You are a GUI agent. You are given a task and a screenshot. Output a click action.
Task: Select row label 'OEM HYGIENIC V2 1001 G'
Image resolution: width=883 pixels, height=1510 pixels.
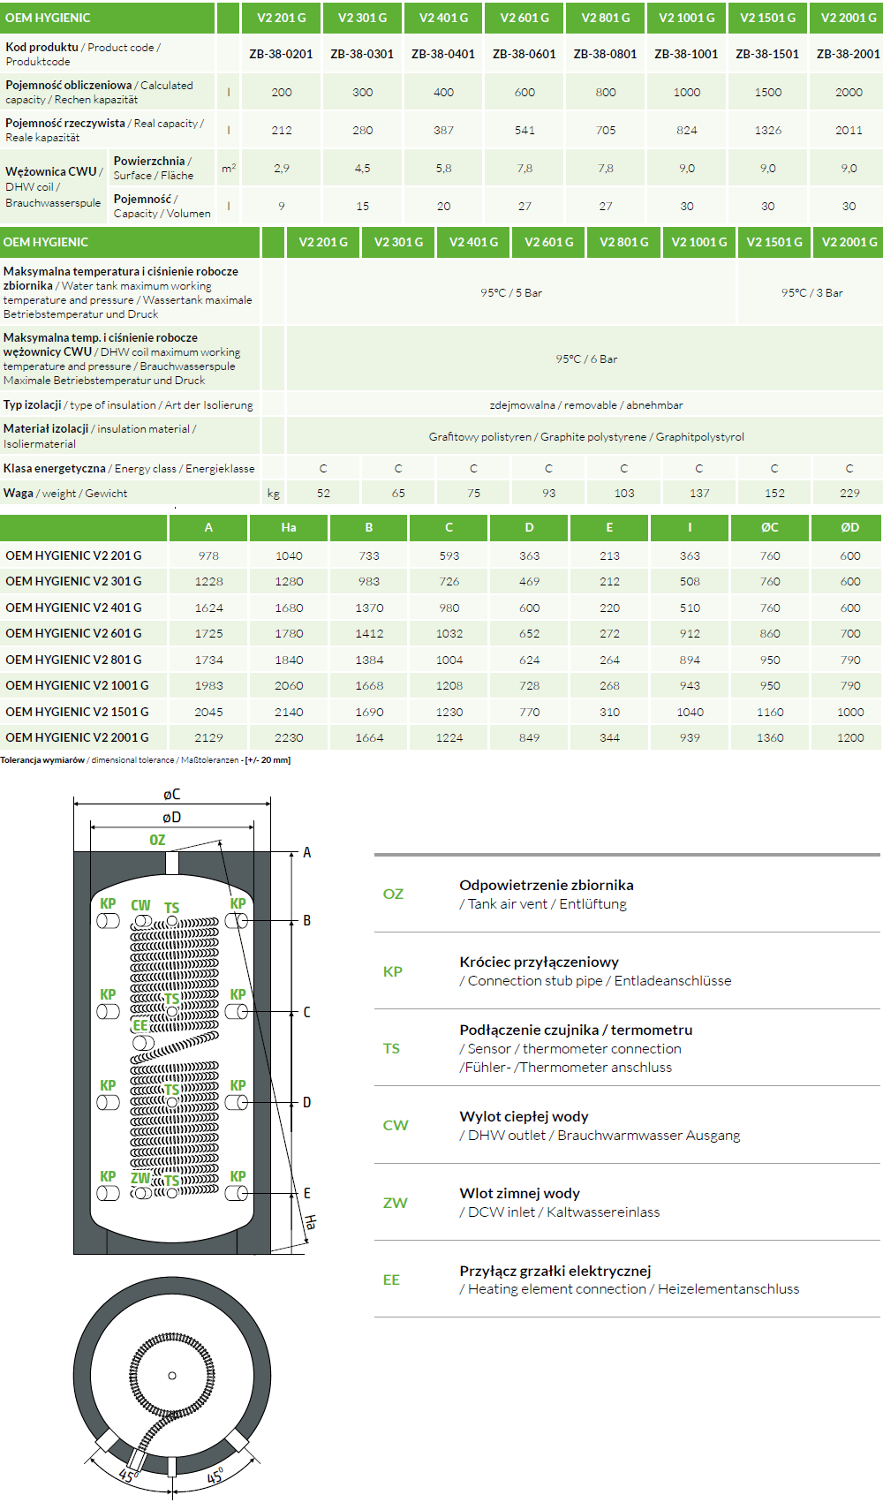pos(77,685)
